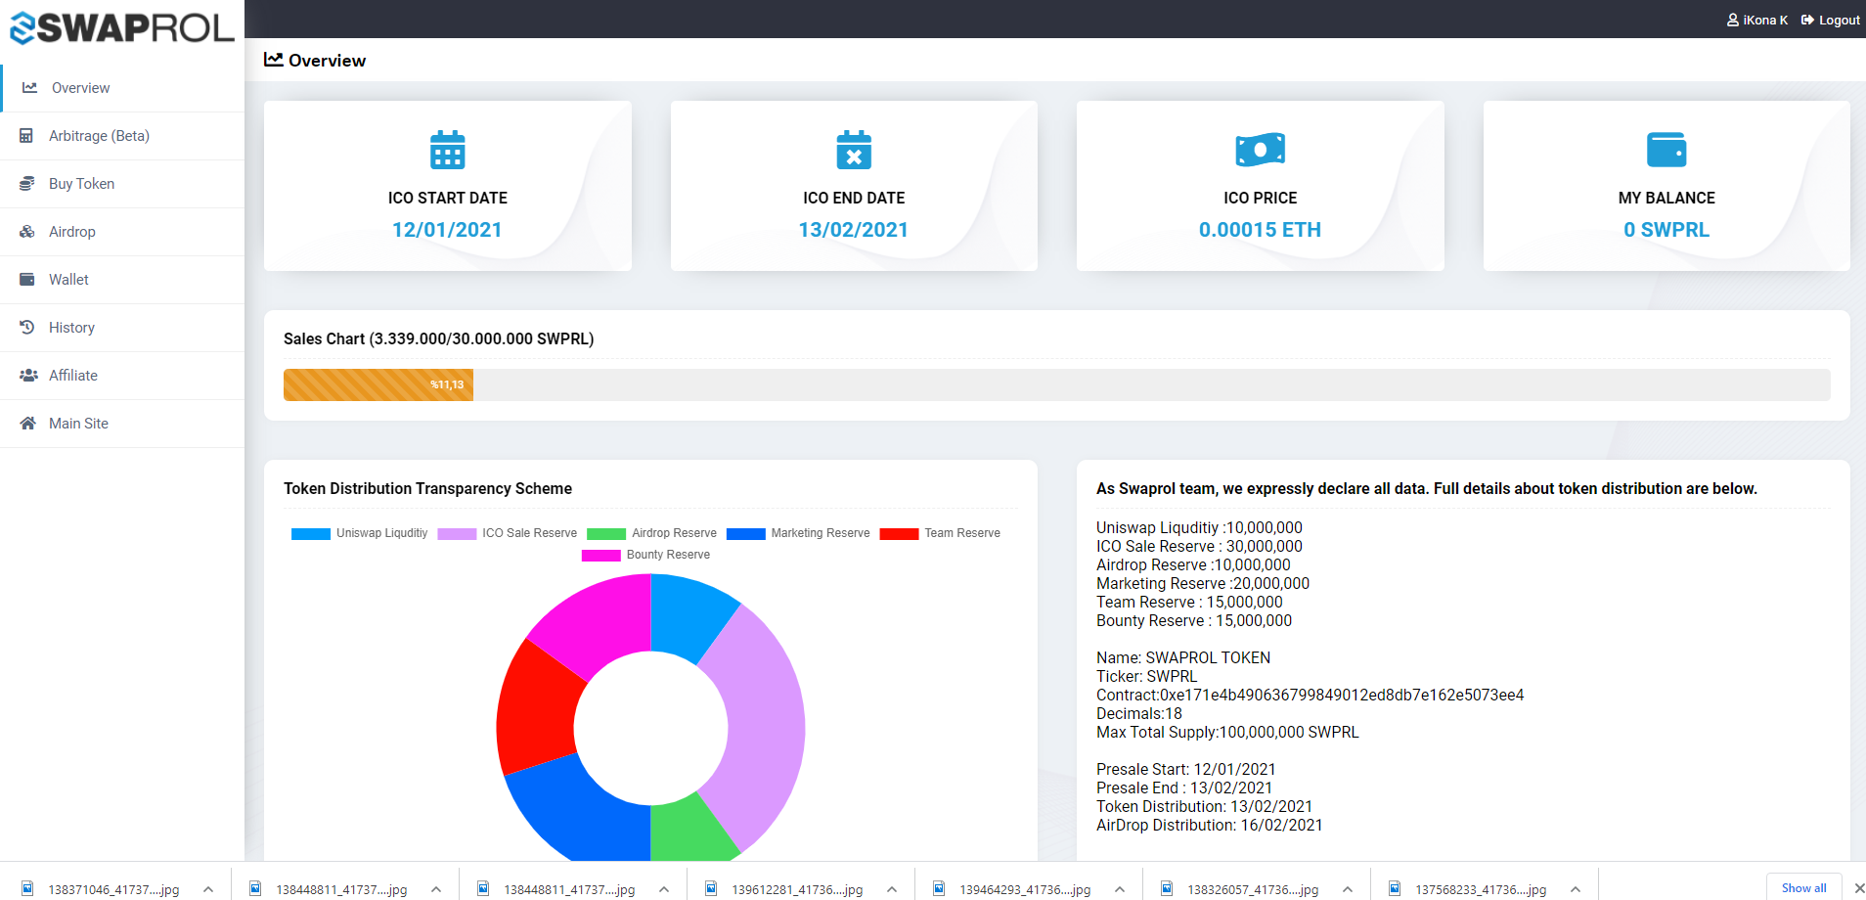Toggle Team Reserve legend entry
Image resolution: width=1866 pixels, height=900 pixels.
point(940,533)
